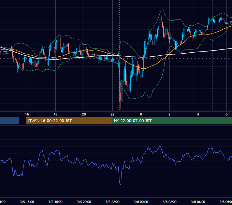Click the 3/6 00:00 date label

tap(141, 202)
